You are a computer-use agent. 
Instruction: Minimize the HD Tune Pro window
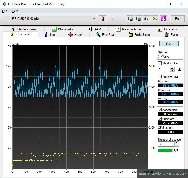[157, 4]
